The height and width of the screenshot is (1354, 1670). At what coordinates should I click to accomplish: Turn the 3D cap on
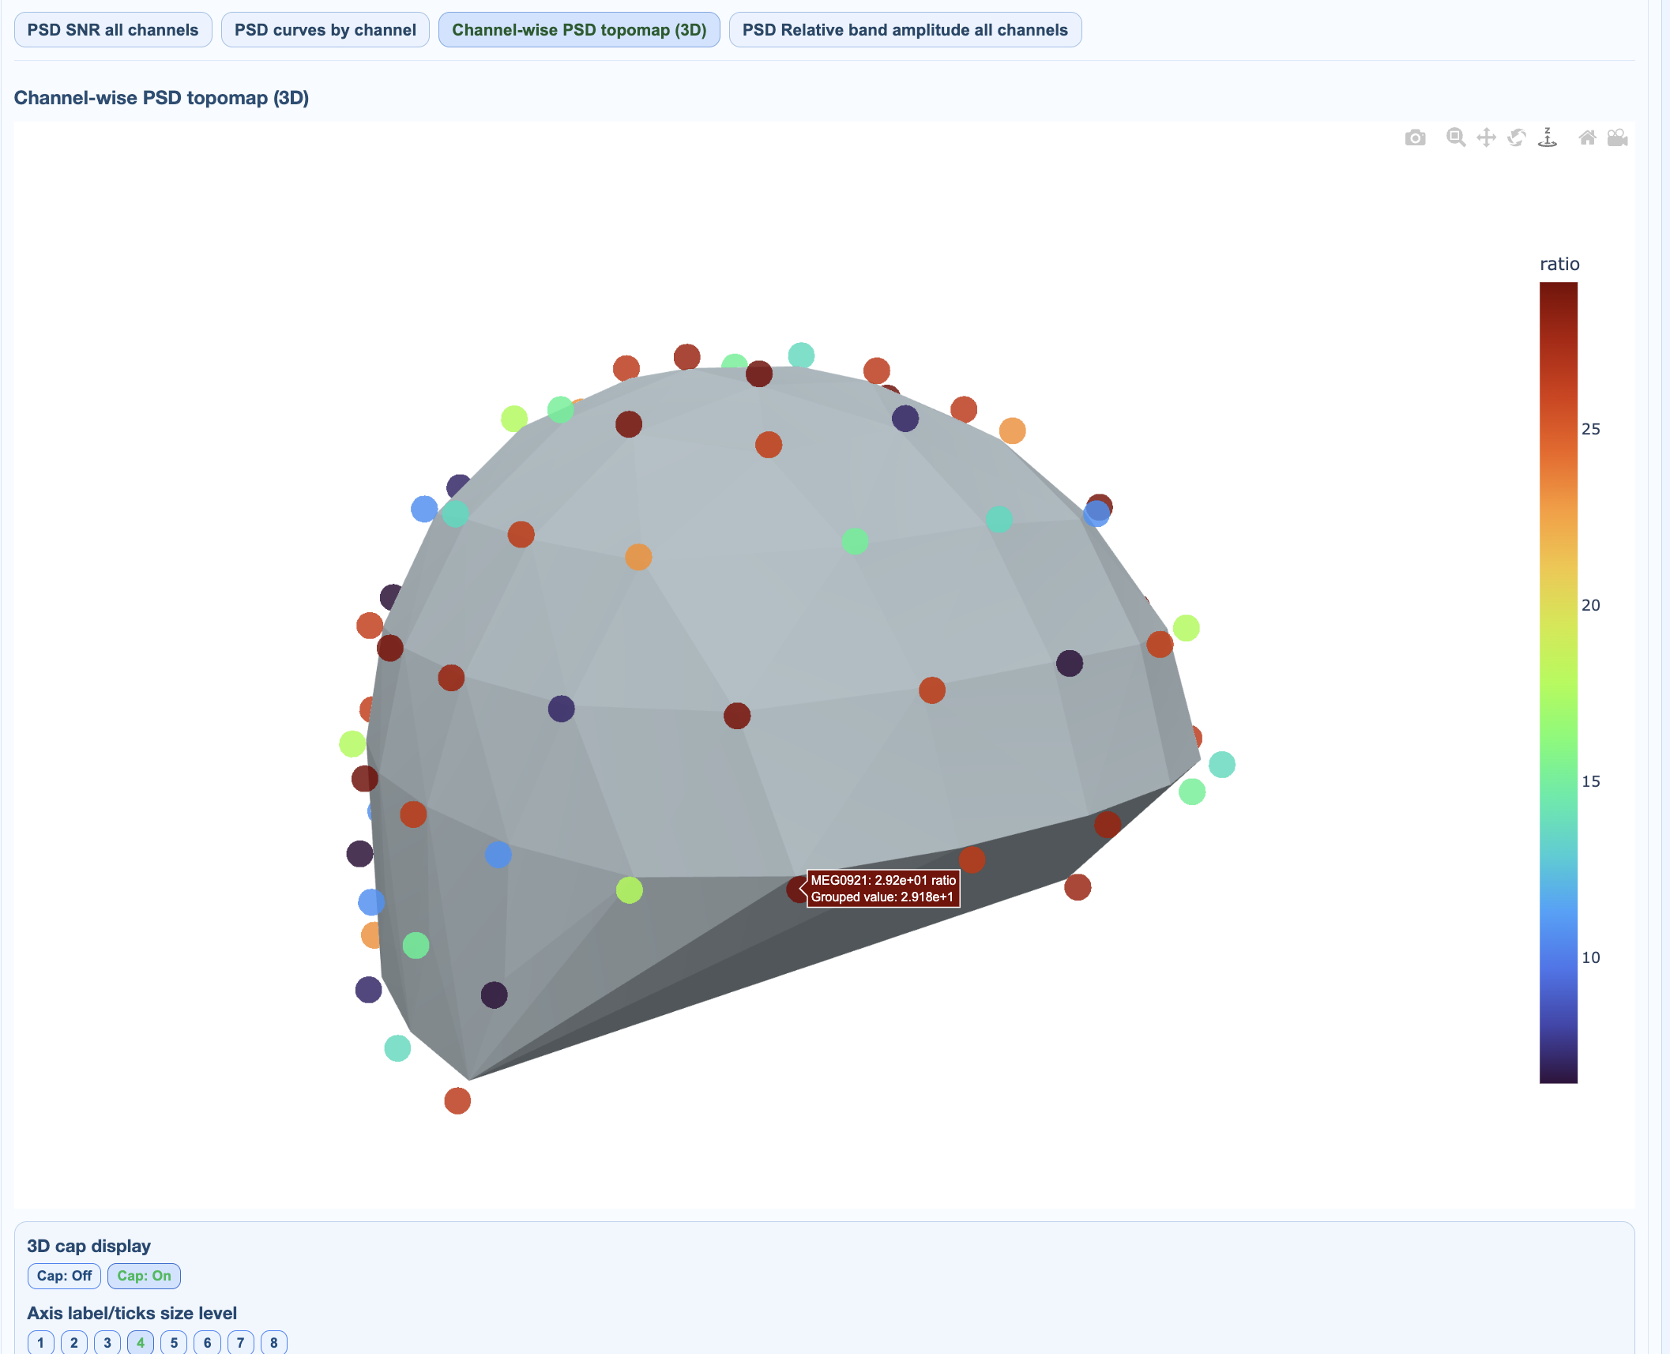click(x=144, y=1276)
